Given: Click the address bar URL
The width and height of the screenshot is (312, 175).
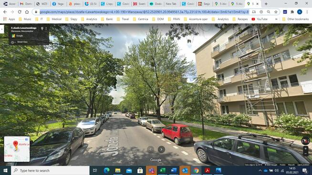Looking at the screenshot, I should click(144, 12).
